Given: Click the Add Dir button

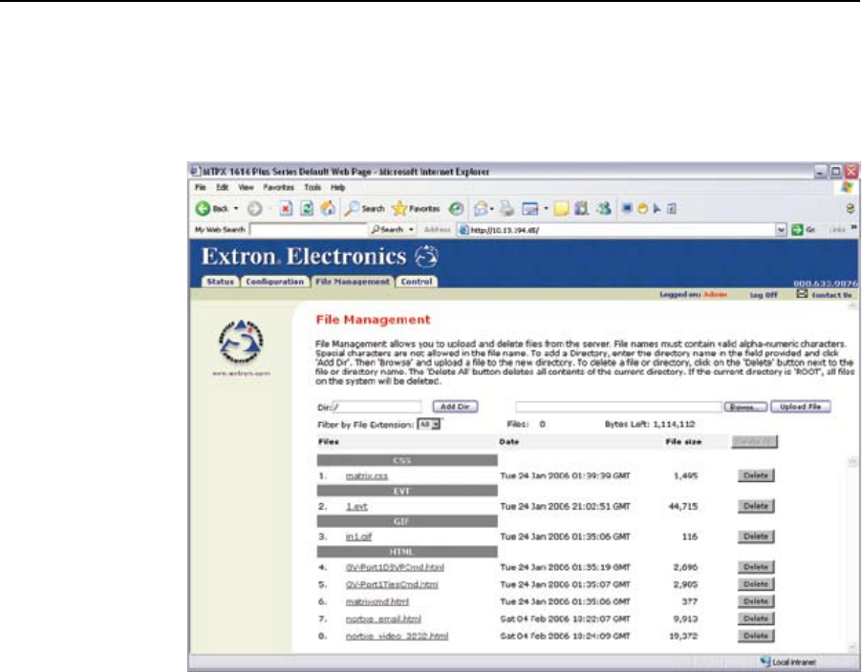Looking at the screenshot, I should click(x=455, y=407).
